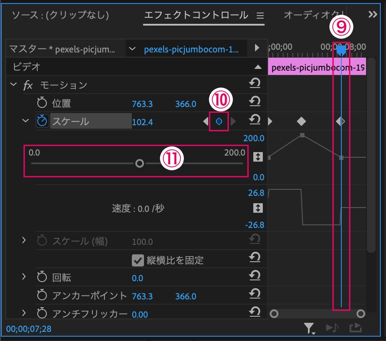Select the スケール keyframe at the playhead
The width and height of the screenshot is (386, 341).
point(340,121)
